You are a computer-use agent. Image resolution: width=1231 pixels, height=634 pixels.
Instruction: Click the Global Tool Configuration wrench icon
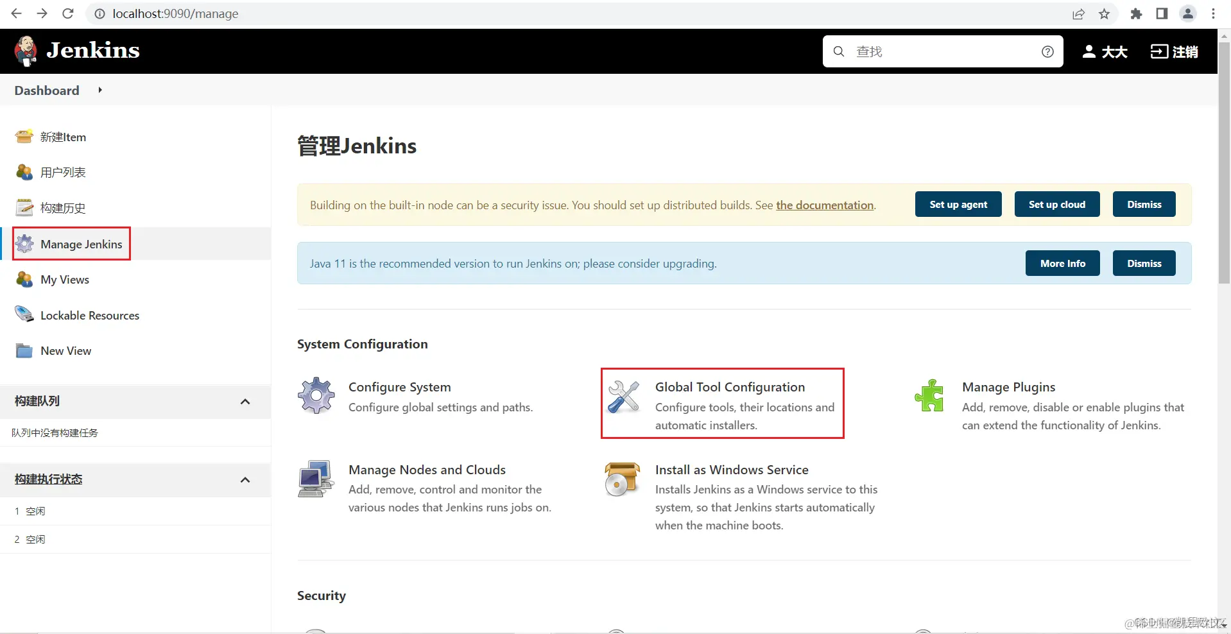[x=623, y=396]
